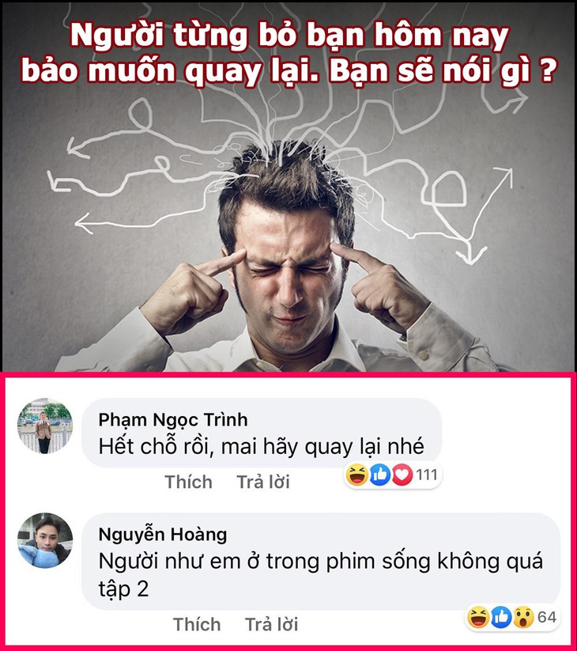Click the comment text 'Hết chỗ rồi, mai hãy quay lại nhé'
This screenshot has height=651, width=577.
[x=262, y=447]
